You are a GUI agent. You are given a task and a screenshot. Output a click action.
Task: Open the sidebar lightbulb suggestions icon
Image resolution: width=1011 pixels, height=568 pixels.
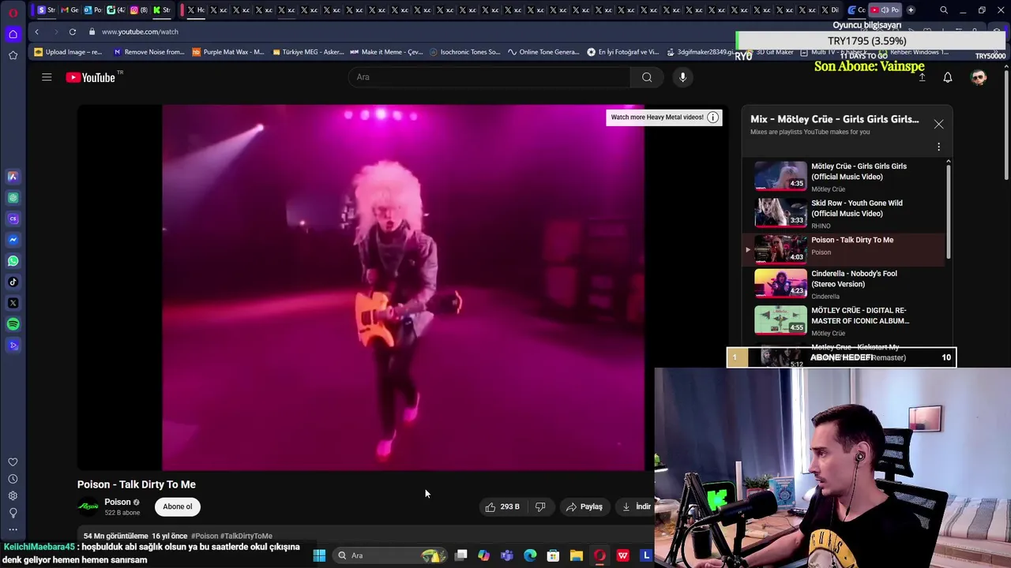click(x=13, y=513)
